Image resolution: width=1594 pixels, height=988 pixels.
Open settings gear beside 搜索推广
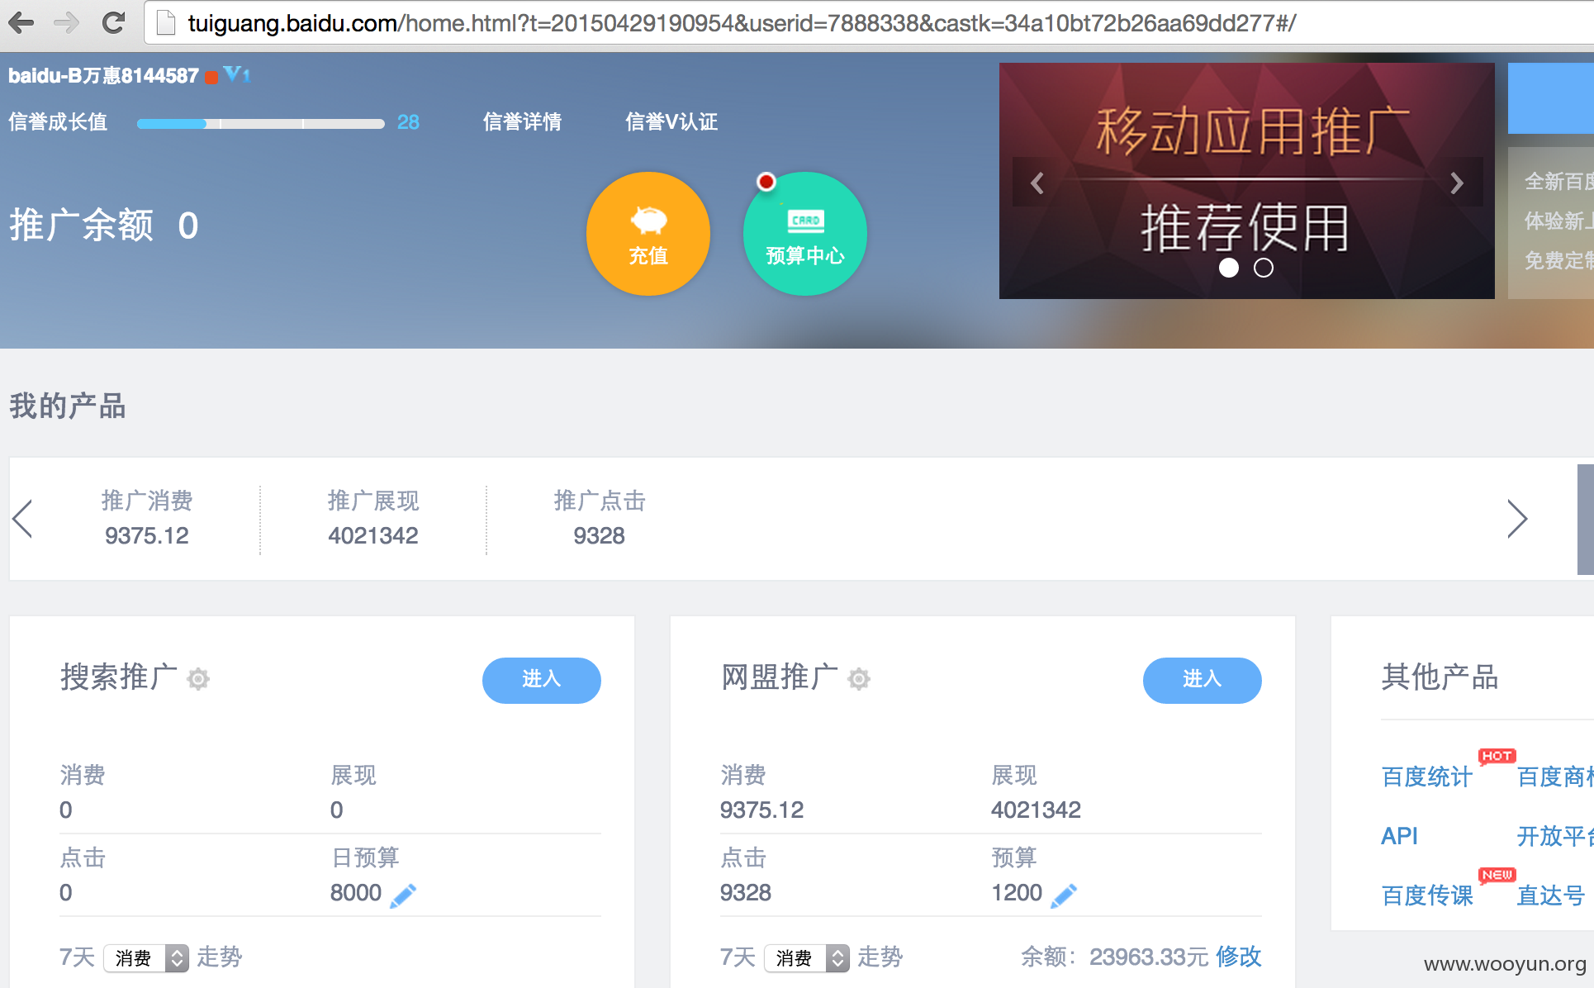coord(198,679)
